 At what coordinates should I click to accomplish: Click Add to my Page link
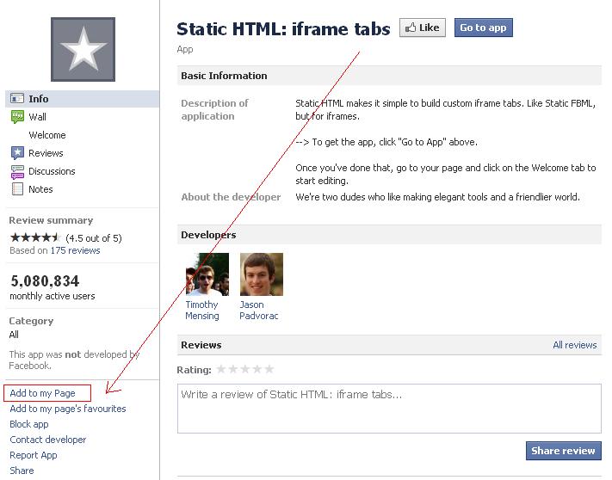42,393
